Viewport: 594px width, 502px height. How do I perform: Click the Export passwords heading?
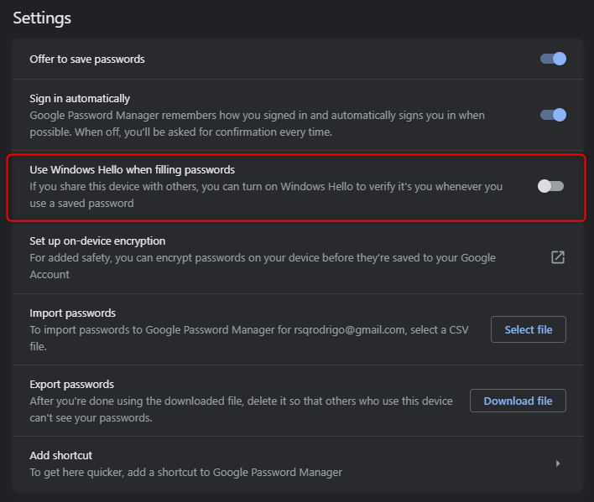point(72,384)
